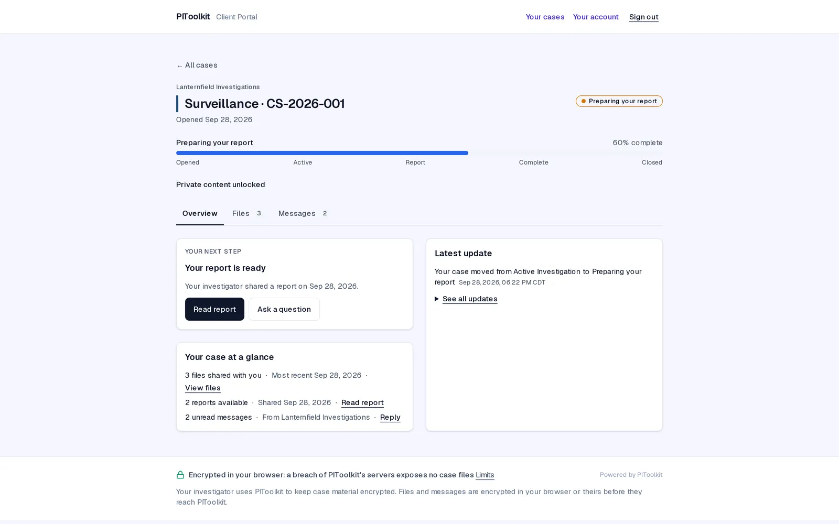Click the Reply link for unread messages
Screen dimensions: 839x524
390,417
